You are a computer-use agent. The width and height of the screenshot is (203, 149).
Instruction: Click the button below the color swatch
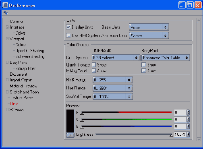point(70,135)
